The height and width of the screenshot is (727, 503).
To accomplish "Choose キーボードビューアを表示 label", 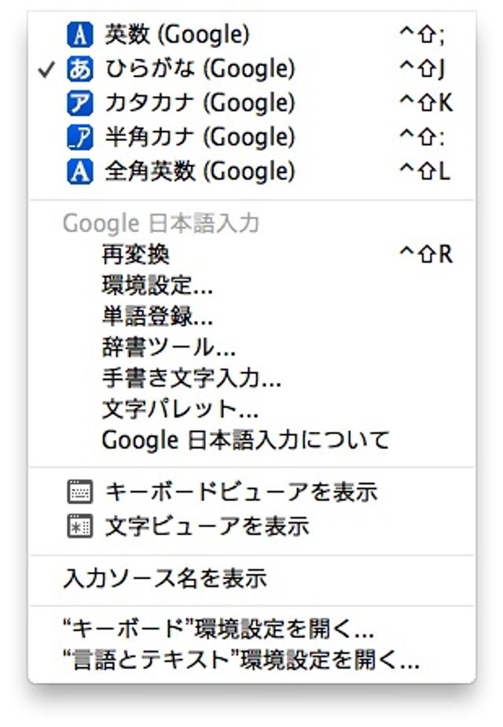I will tap(241, 493).
